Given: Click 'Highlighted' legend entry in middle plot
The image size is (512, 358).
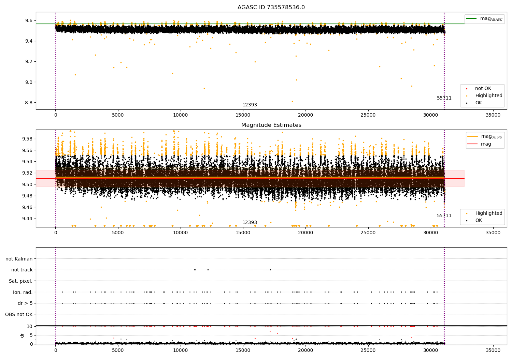Looking at the screenshot, I should click(x=484, y=213).
